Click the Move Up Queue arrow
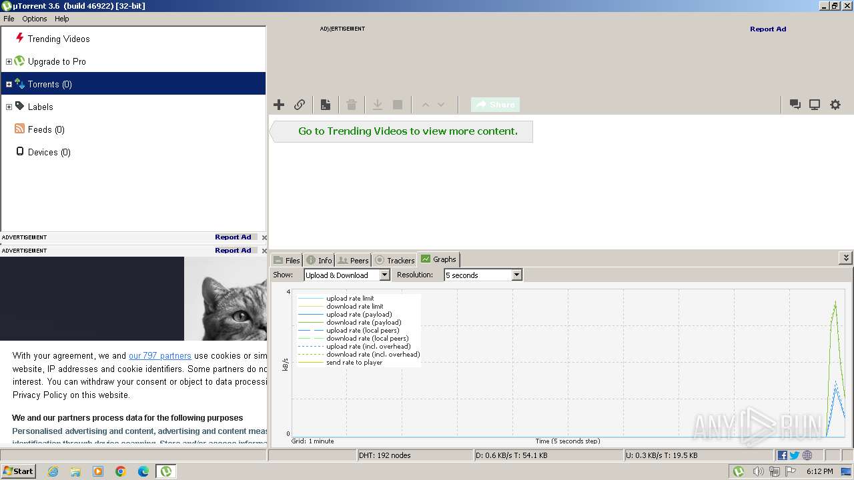Screen dimensions: 854x480 pos(425,105)
